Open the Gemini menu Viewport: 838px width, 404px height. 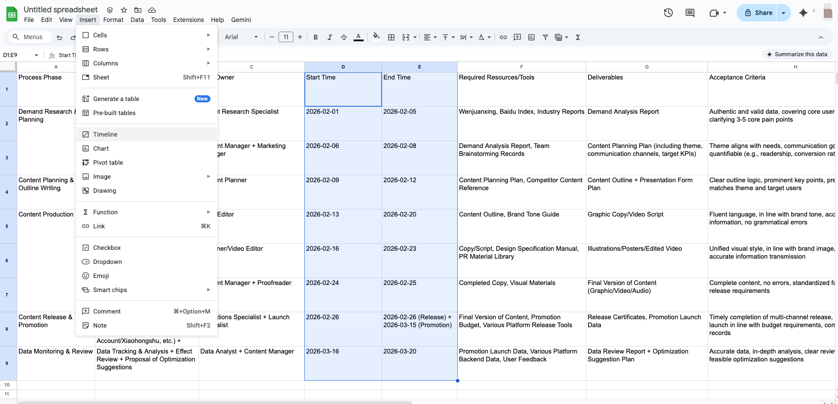point(241,20)
